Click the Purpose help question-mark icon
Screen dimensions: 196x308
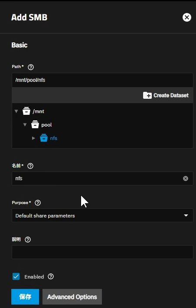[x=38, y=203]
